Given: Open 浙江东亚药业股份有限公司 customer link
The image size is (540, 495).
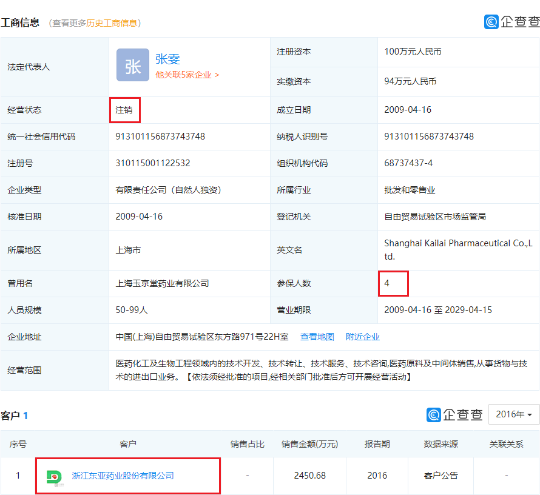Looking at the screenshot, I should [123, 476].
